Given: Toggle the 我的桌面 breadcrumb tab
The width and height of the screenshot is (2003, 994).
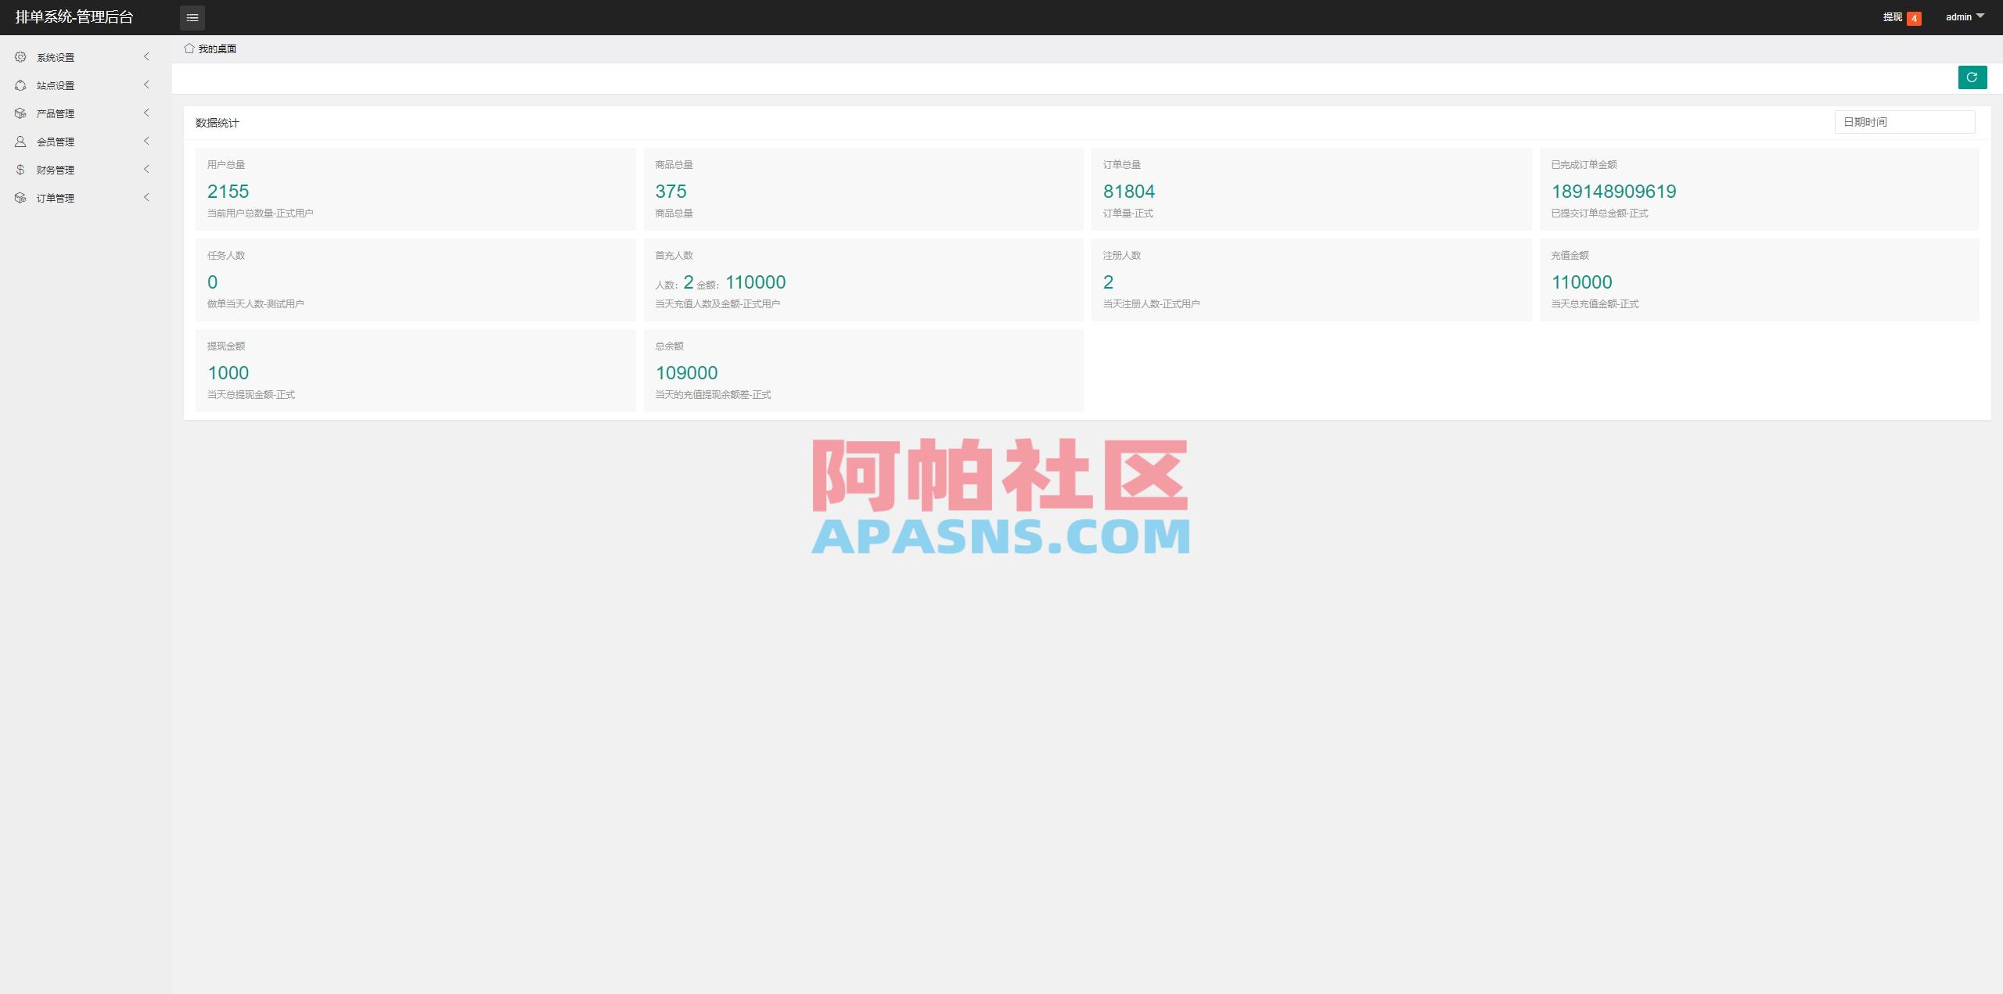Looking at the screenshot, I should 217,48.
